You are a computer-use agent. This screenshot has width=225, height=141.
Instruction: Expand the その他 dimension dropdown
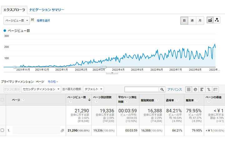tap(53, 82)
